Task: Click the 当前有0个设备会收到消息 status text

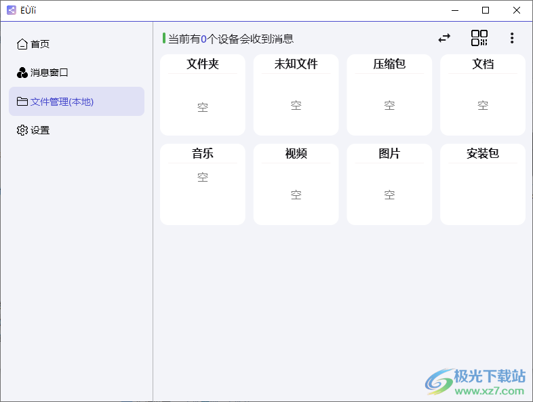Action: point(231,39)
